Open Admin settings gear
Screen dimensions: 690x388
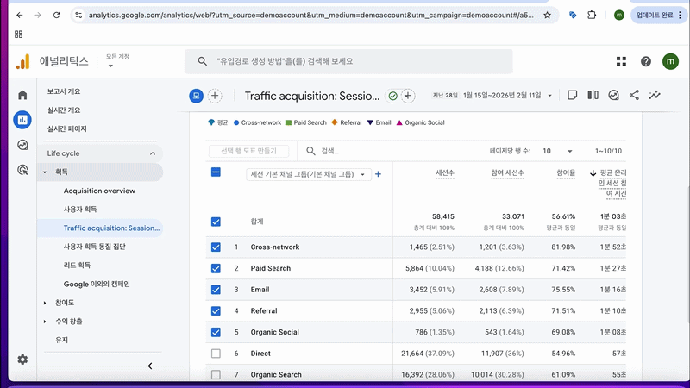point(22,360)
